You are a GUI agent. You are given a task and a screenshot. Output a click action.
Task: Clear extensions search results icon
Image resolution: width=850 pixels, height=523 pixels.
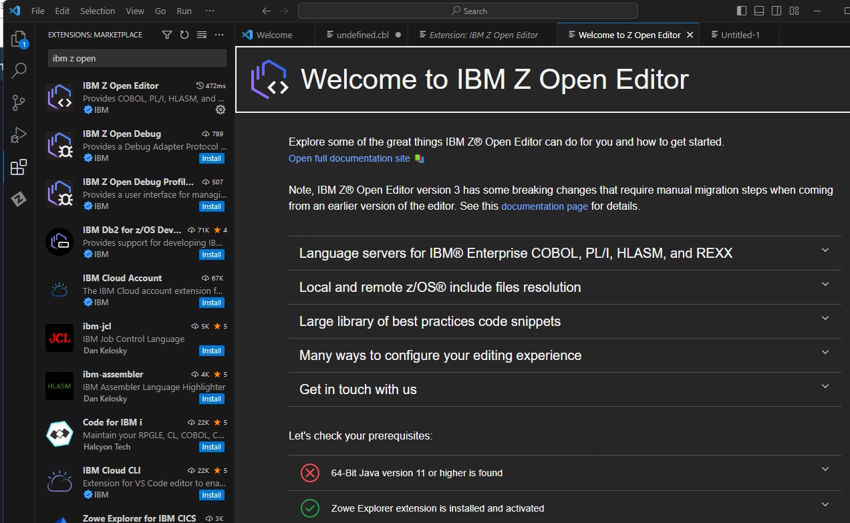click(202, 35)
